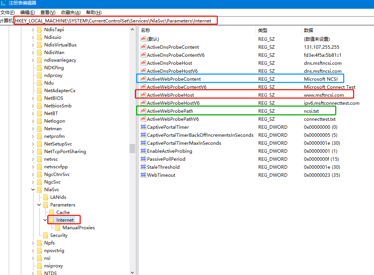Collapse the Internet tree node

(x=45, y=220)
